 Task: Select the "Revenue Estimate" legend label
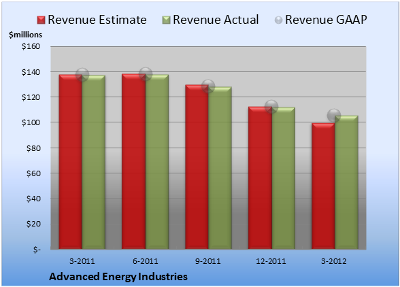[x=97, y=20]
